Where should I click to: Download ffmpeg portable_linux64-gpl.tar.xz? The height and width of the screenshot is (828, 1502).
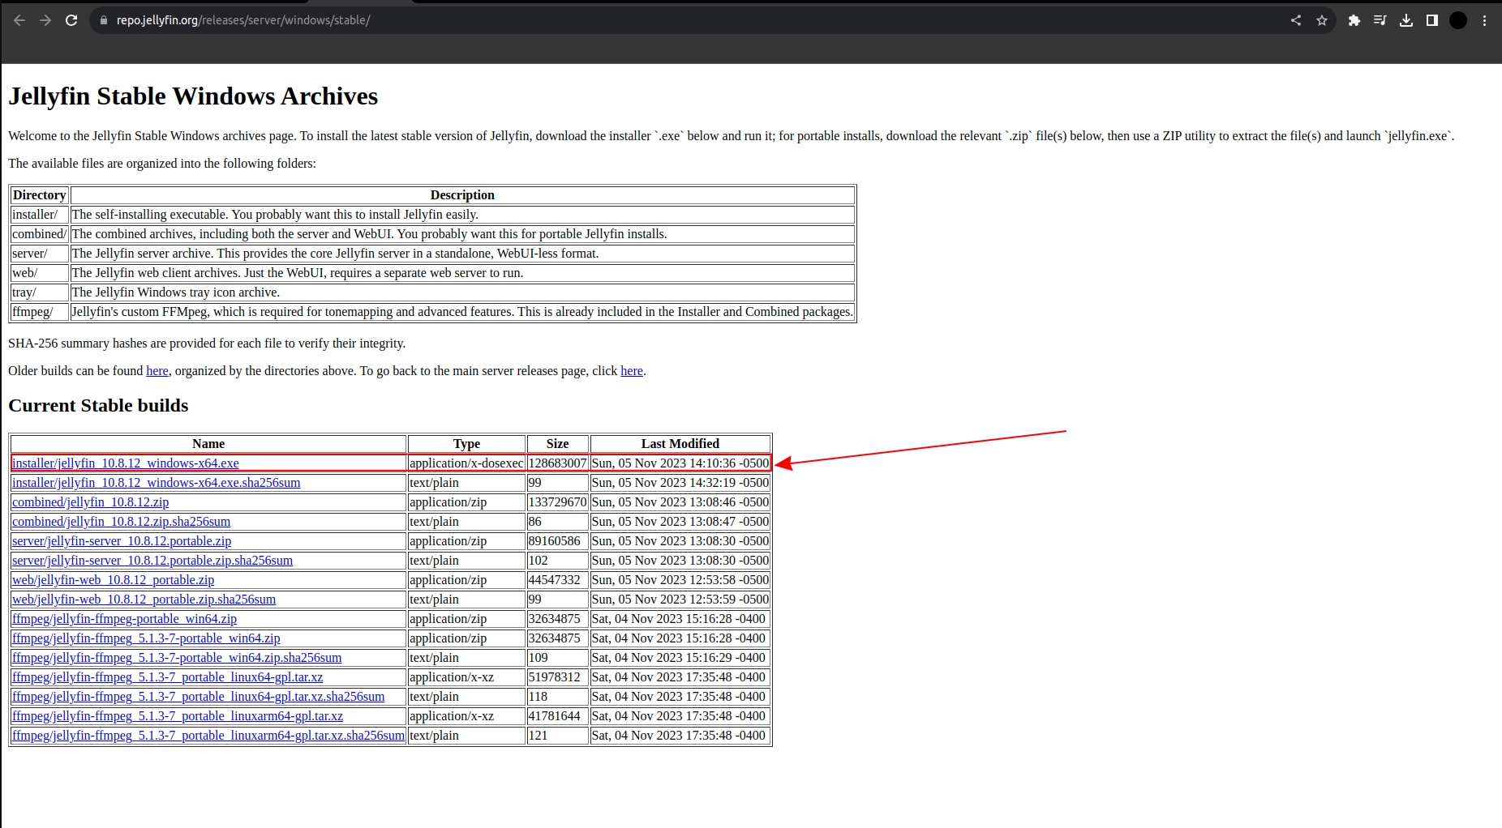click(x=167, y=677)
